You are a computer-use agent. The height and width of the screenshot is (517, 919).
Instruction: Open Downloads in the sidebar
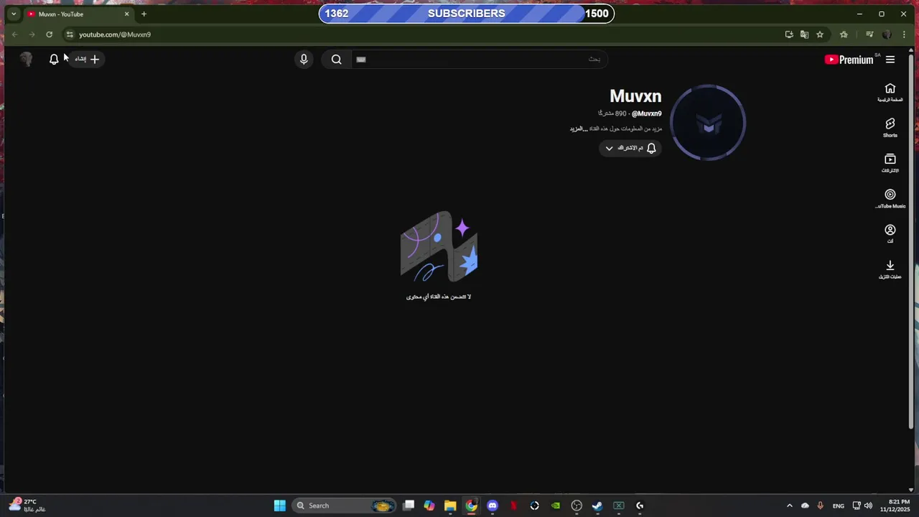890,269
